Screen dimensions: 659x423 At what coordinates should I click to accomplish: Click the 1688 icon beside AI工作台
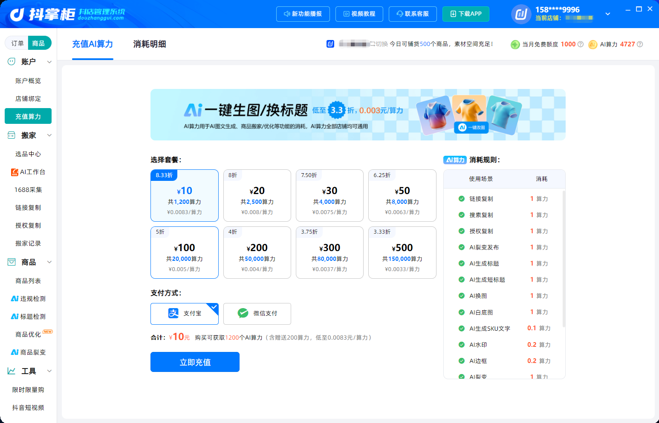point(14,172)
